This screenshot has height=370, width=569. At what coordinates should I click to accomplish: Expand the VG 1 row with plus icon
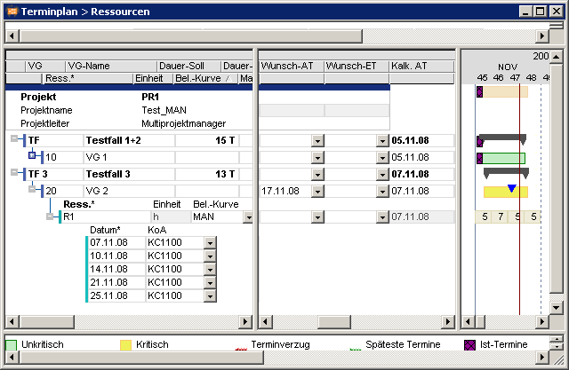click(x=32, y=155)
